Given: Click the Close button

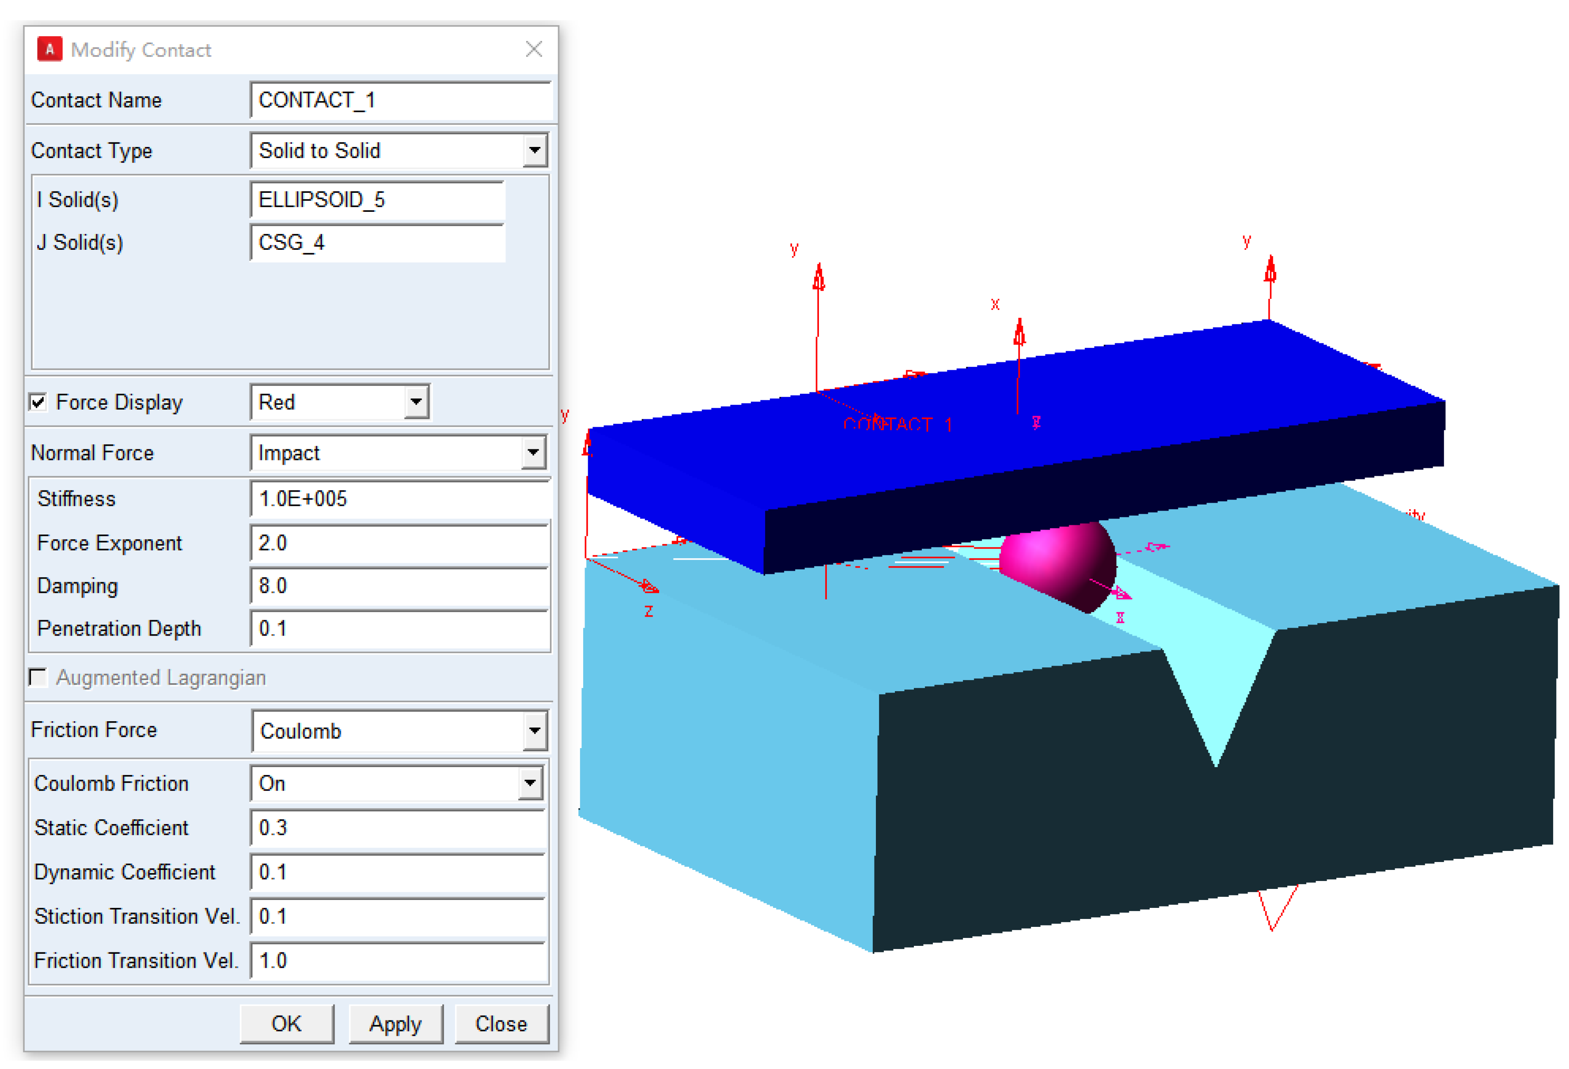Looking at the screenshot, I should coord(501,1024).
